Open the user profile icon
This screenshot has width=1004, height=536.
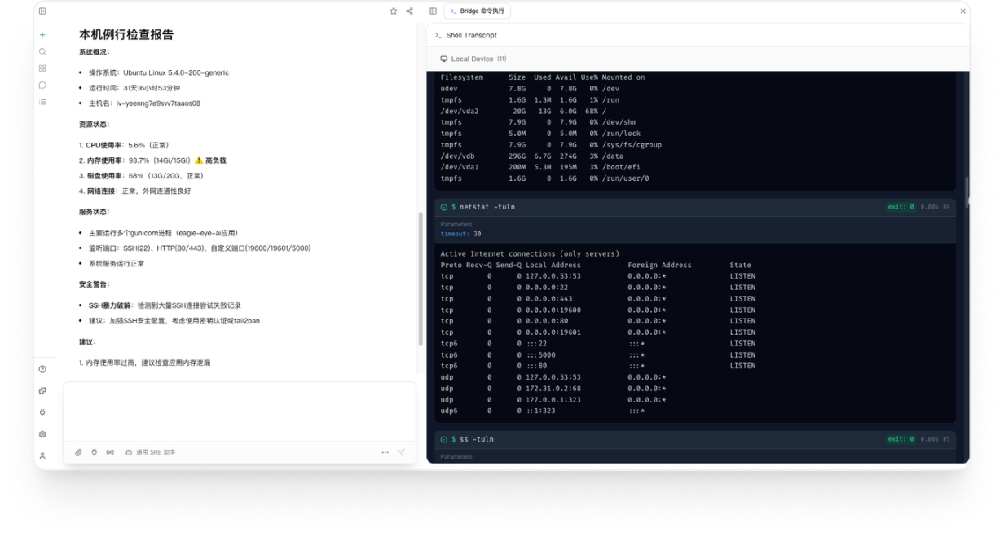(x=42, y=455)
